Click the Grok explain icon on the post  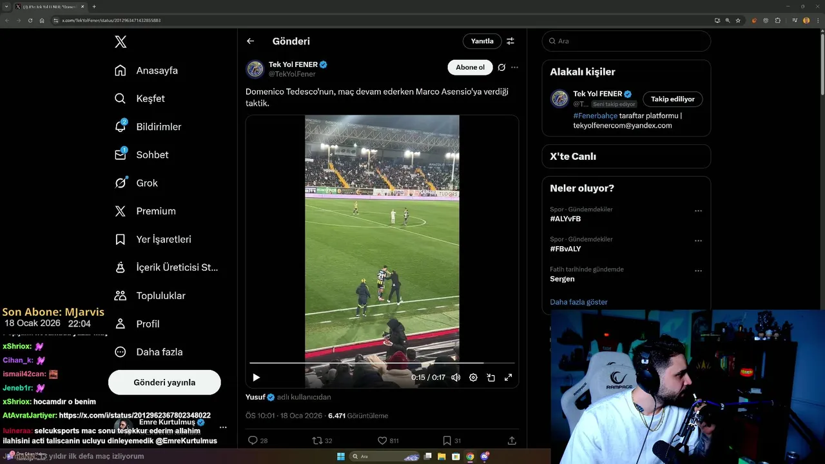(x=501, y=67)
